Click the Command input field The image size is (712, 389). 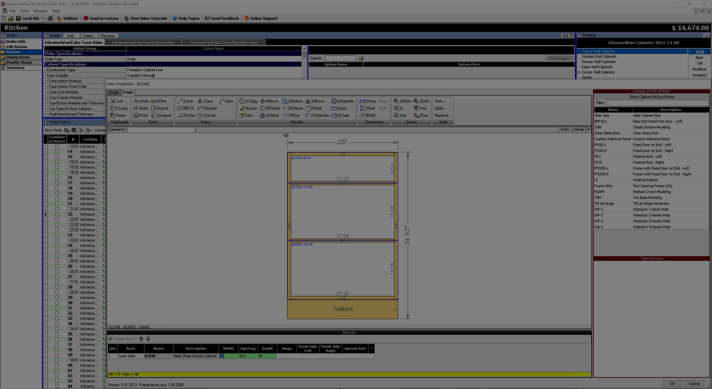tap(161, 130)
